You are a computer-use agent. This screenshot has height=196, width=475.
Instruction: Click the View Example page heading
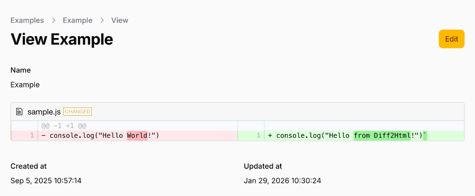(62, 39)
